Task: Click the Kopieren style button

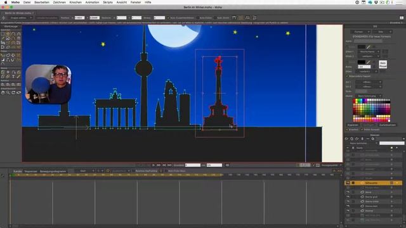Action: (x=353, y=125)
